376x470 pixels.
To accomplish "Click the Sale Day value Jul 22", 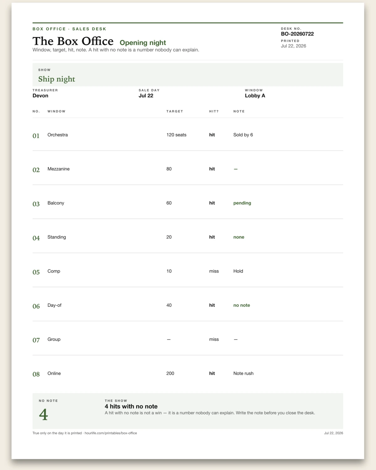I will [x=146, y=96].
